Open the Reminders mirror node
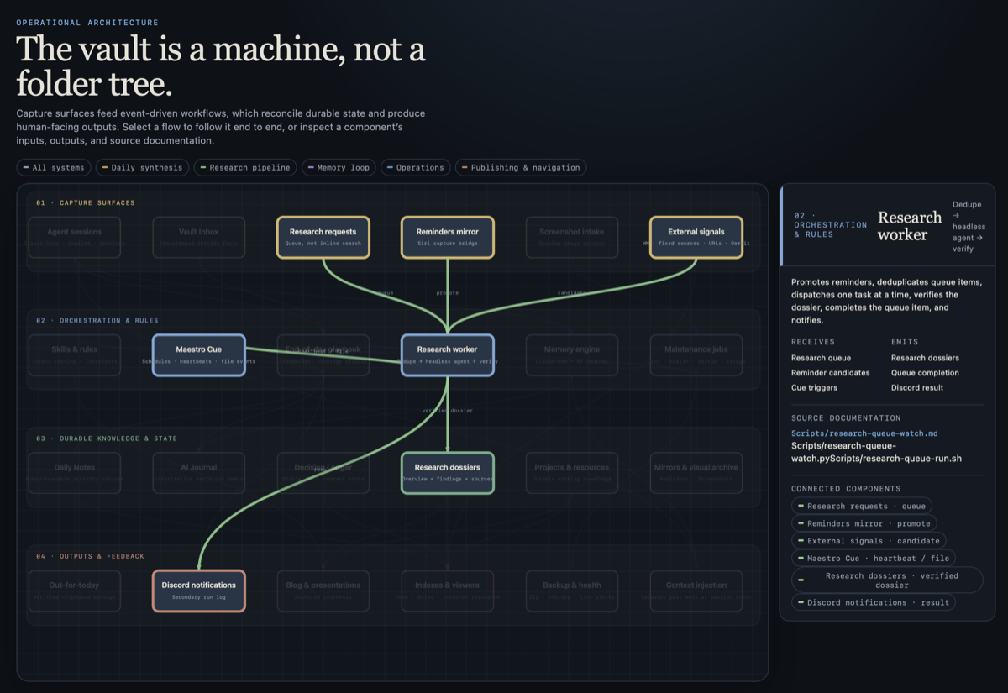The image size is (1008, 693). [x=448, y=237]
